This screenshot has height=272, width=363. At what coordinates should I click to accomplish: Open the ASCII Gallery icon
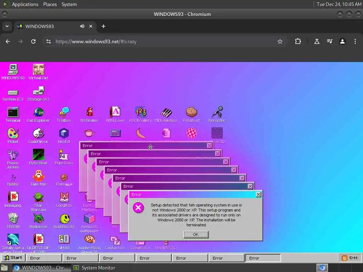140,115
